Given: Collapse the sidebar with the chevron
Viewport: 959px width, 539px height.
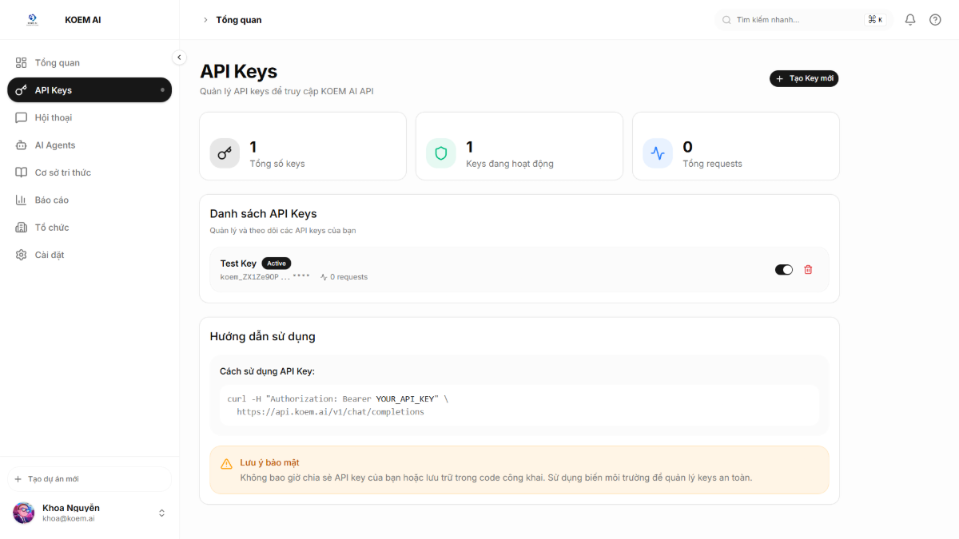Looking at the screenshot, I should (179, 57).
